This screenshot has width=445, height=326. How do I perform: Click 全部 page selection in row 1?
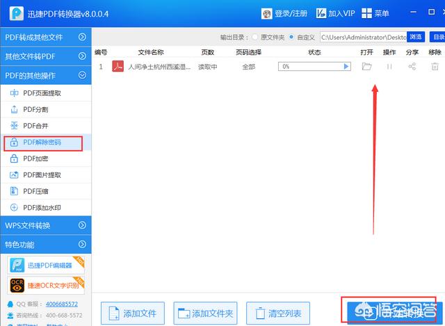click(248, 67)
